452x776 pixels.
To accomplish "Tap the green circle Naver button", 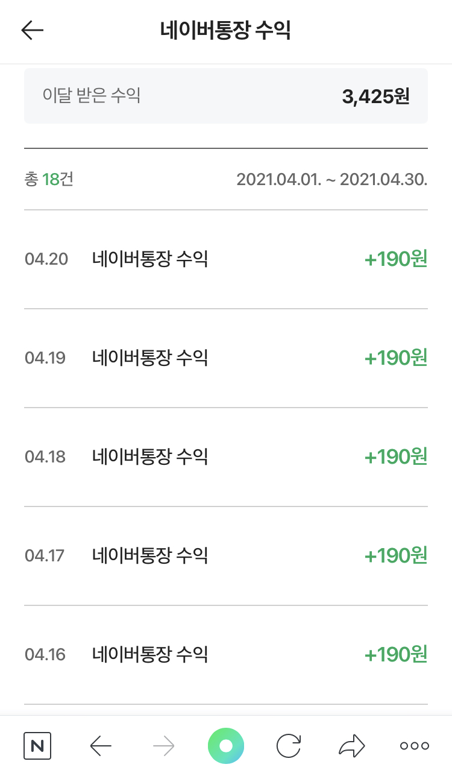I will pyautogui.click(x=226, y=746).
